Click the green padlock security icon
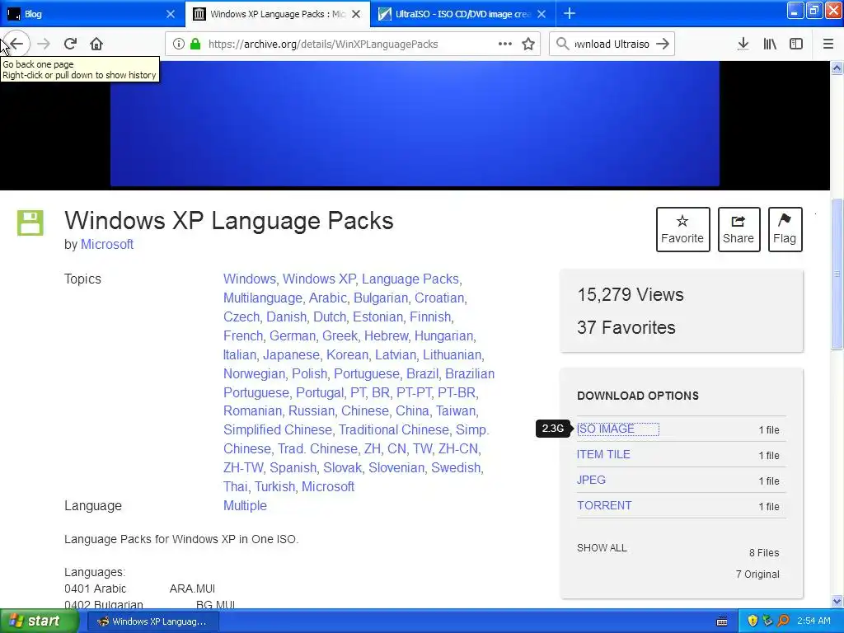 [195, 44]
